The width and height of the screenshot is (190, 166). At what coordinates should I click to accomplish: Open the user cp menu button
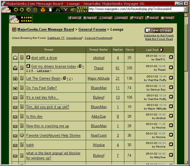tap(75, 18)
